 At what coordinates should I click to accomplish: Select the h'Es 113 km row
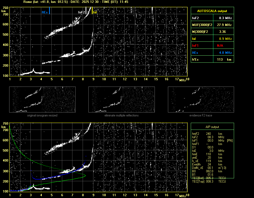[212, 60]
